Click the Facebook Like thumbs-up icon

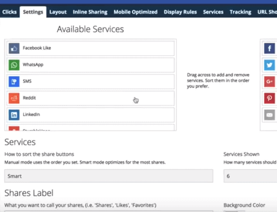click(14, 48)
